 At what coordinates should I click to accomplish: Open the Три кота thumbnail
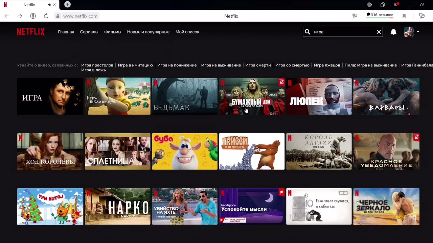click(50, 207)
